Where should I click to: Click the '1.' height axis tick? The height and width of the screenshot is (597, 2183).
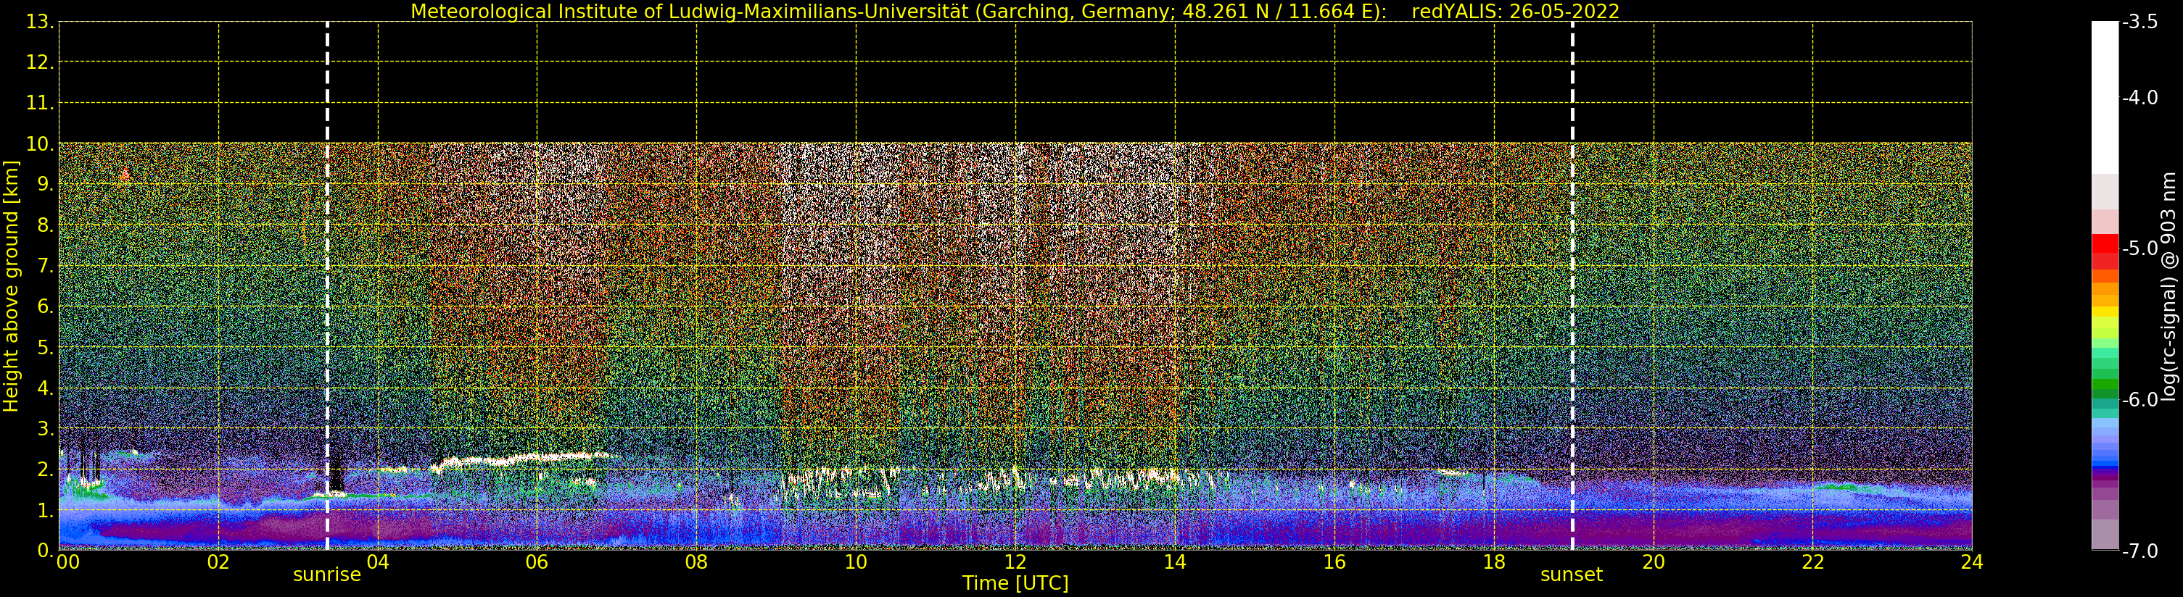[x=46, y=510]
